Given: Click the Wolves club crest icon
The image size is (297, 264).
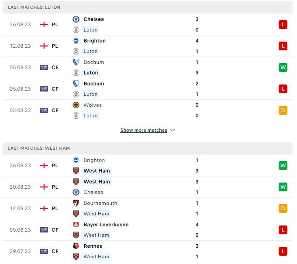Looking at the screenshot, I should coord(76,105).
